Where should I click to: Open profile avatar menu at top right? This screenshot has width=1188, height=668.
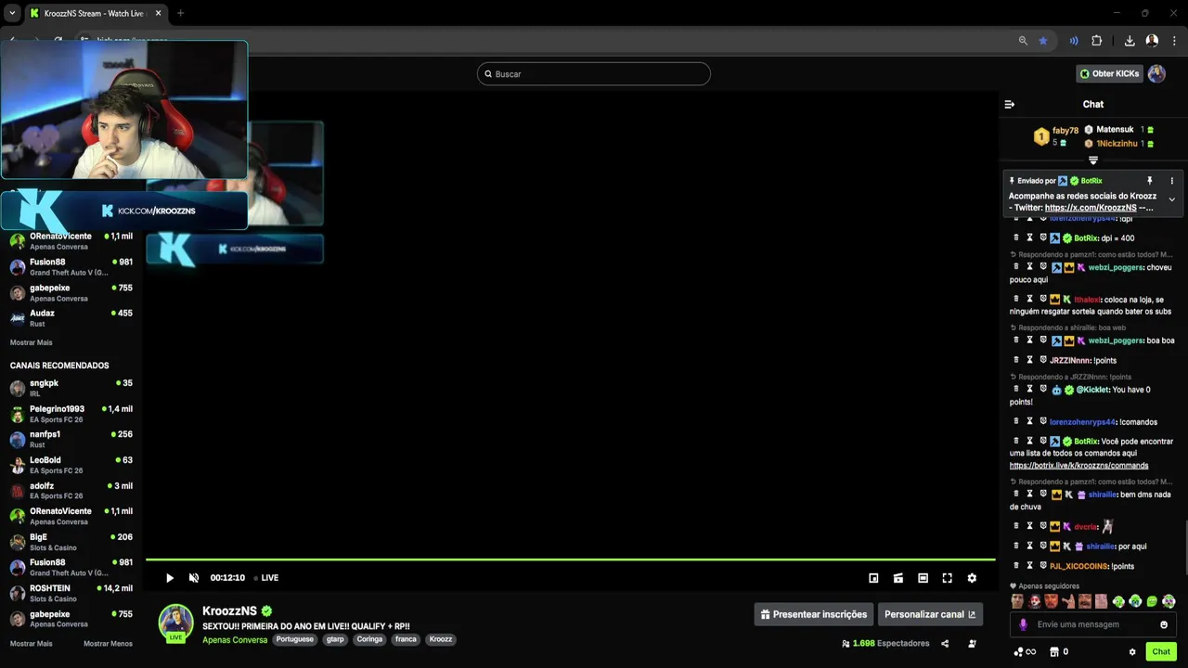click(1156, 74)
